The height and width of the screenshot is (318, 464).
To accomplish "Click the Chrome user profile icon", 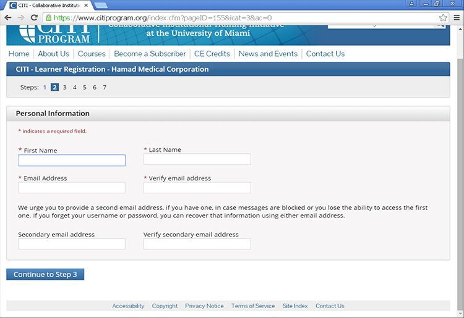I will [x=411, y=4].
